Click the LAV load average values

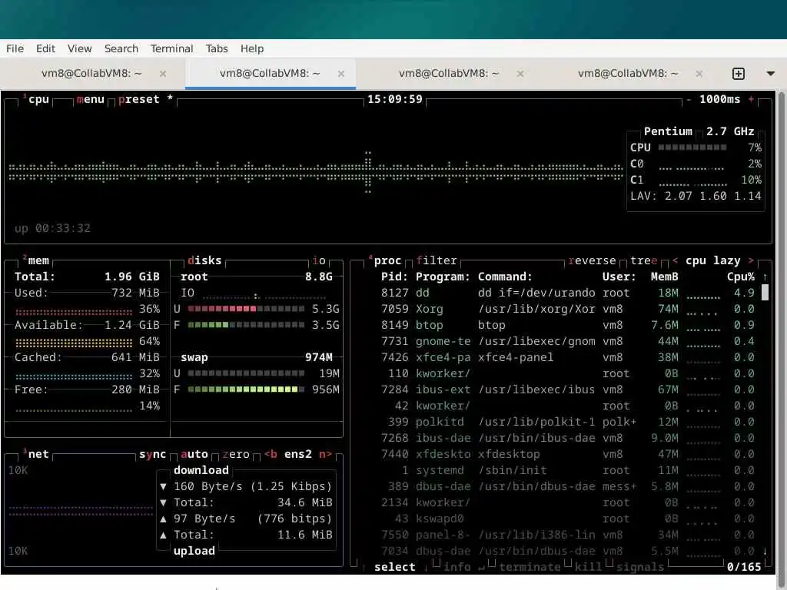pyautogui.click(x=712, y=196)
